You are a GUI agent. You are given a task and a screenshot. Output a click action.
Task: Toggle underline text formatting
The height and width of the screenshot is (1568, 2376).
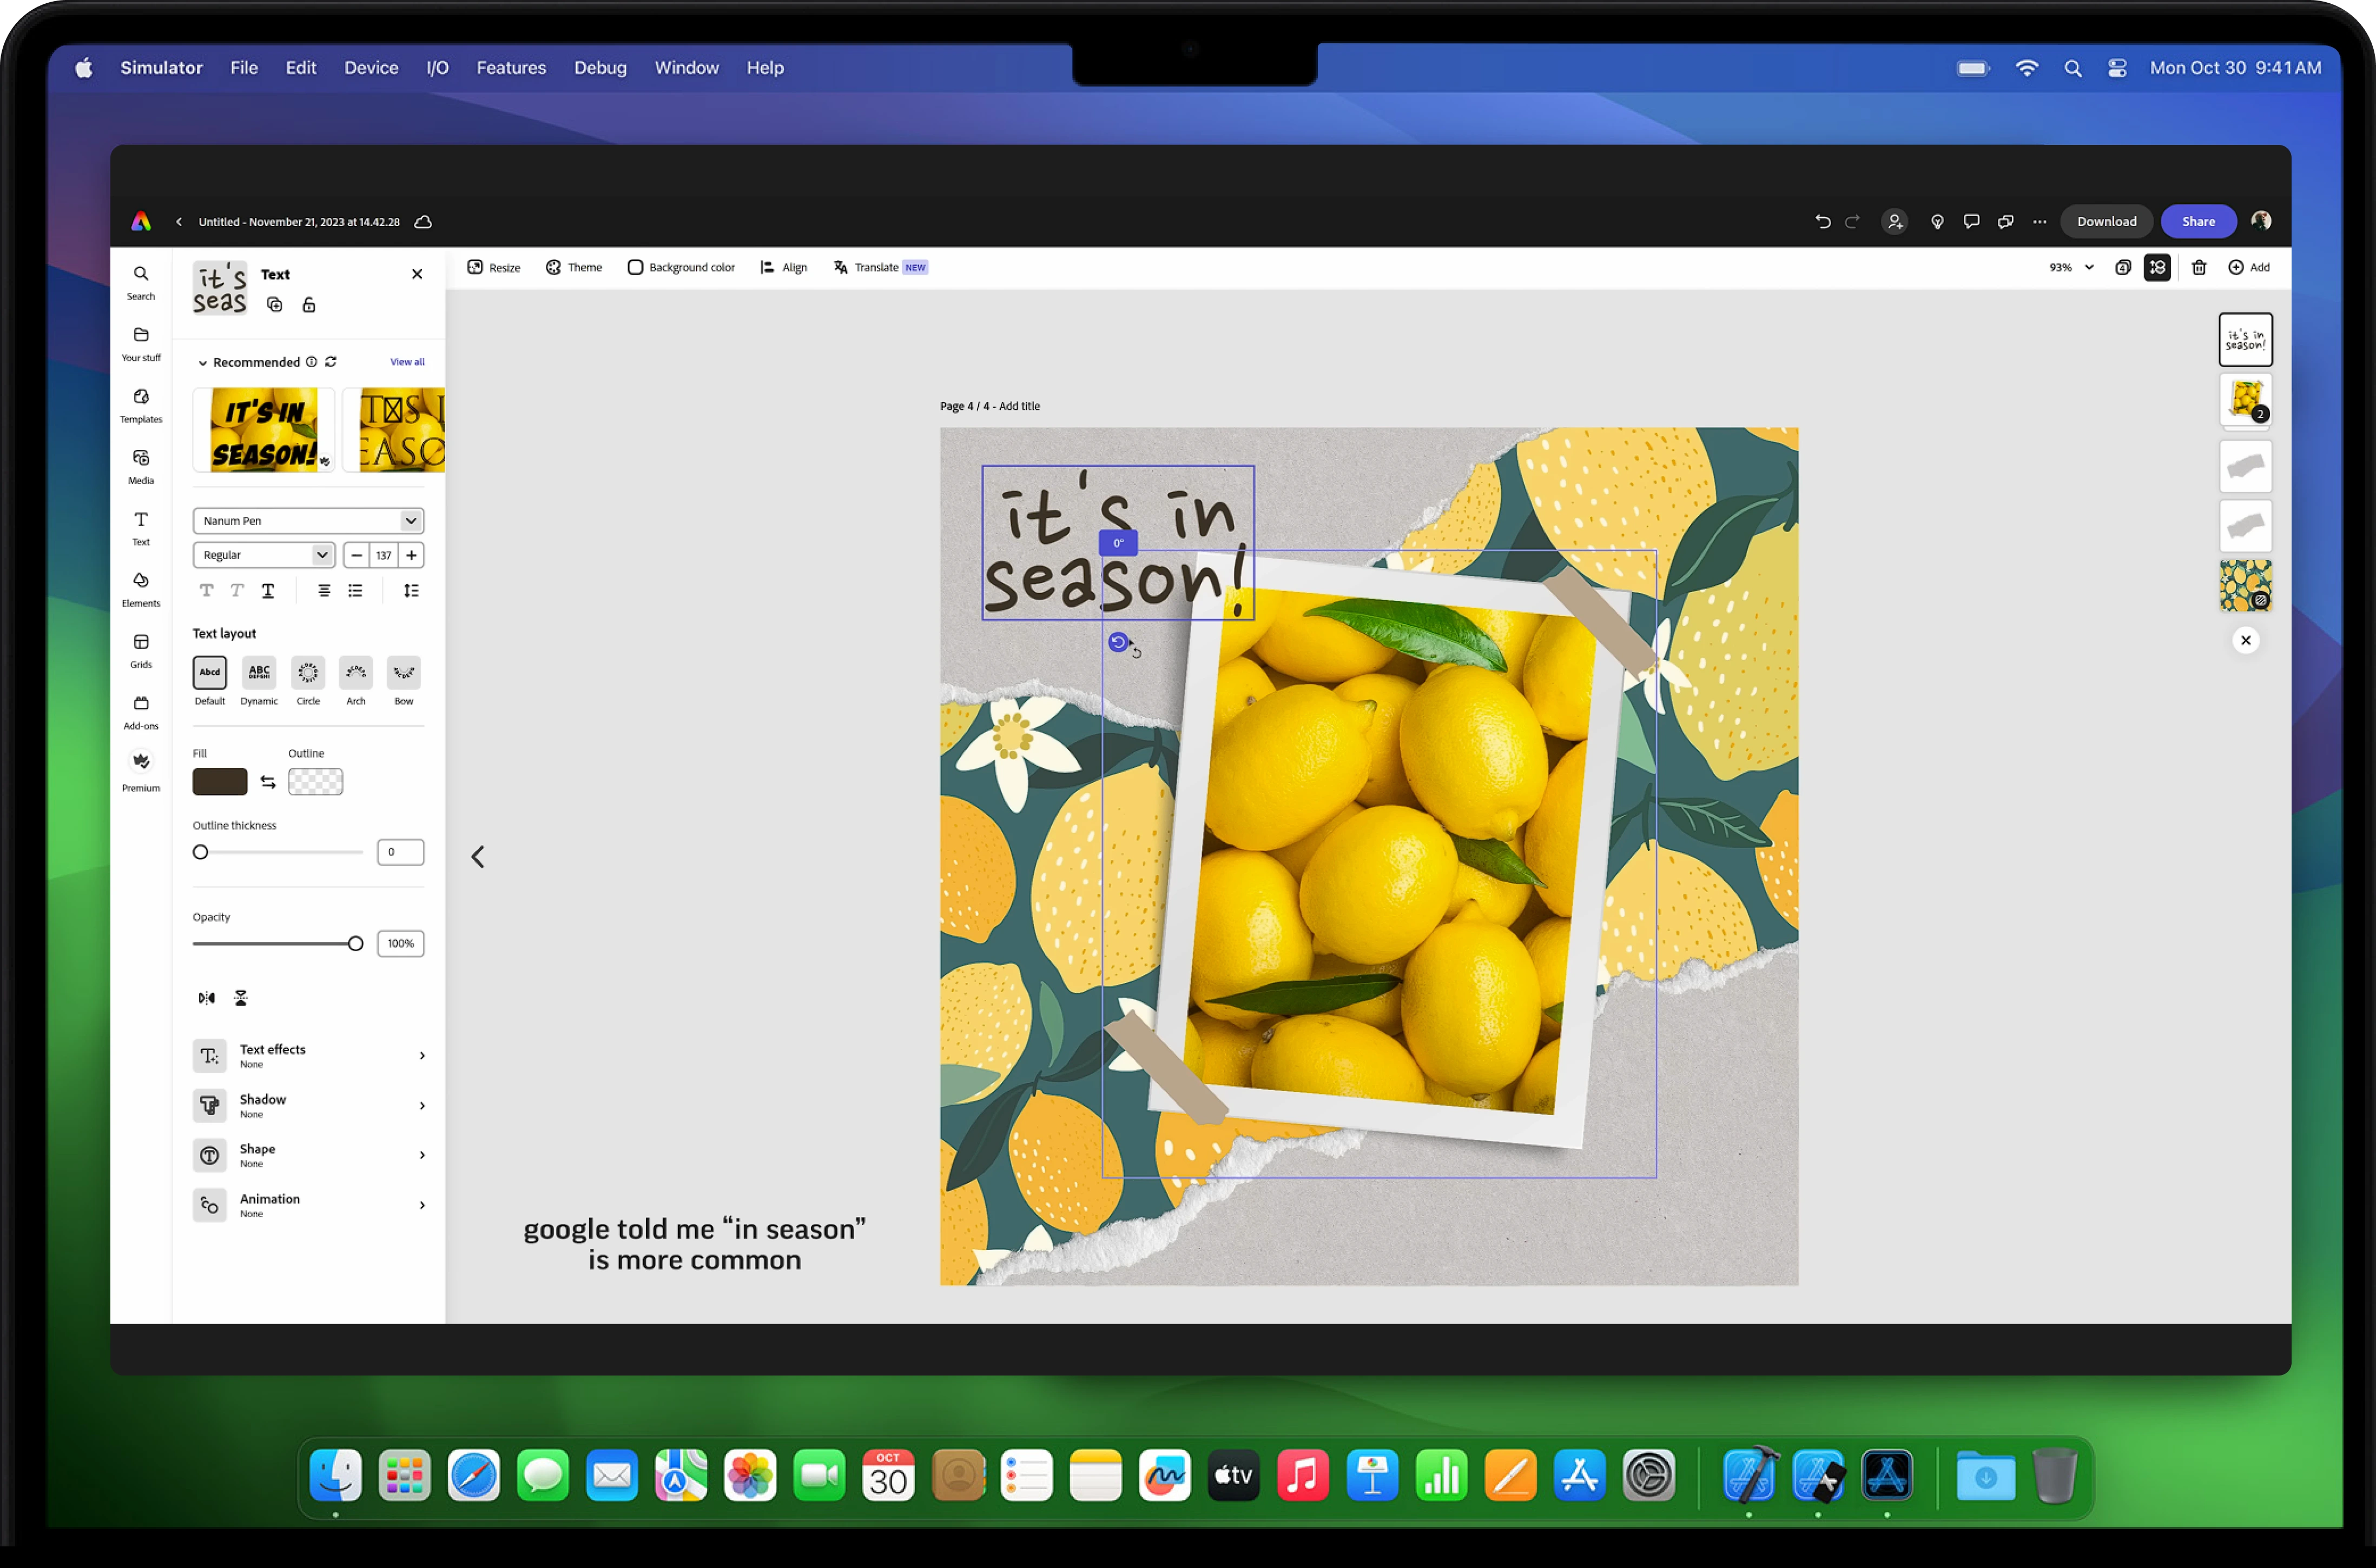tap(268, 591)
